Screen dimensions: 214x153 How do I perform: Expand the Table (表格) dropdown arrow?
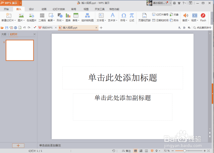(79, 20)
